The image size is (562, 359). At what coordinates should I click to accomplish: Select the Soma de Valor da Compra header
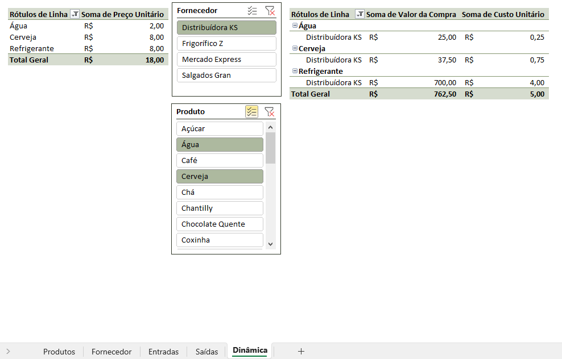411,14
